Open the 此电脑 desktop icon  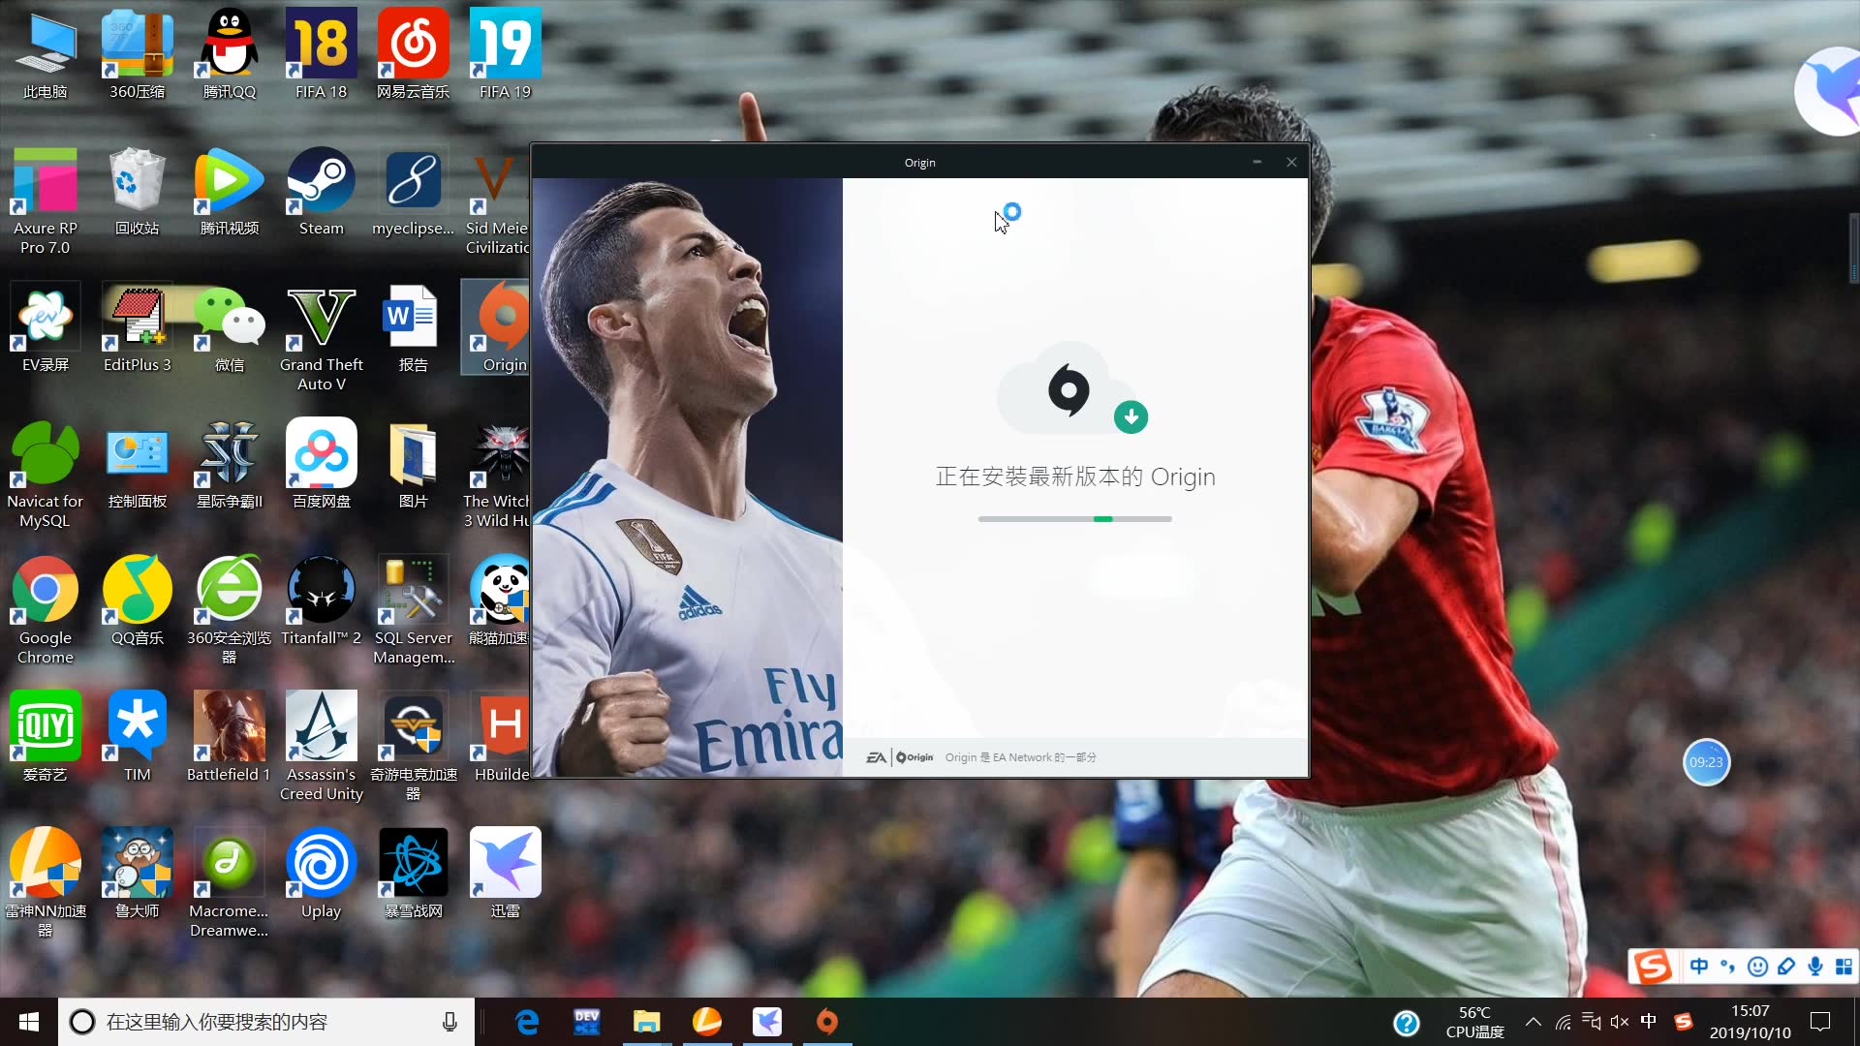[x=45, y=54]
